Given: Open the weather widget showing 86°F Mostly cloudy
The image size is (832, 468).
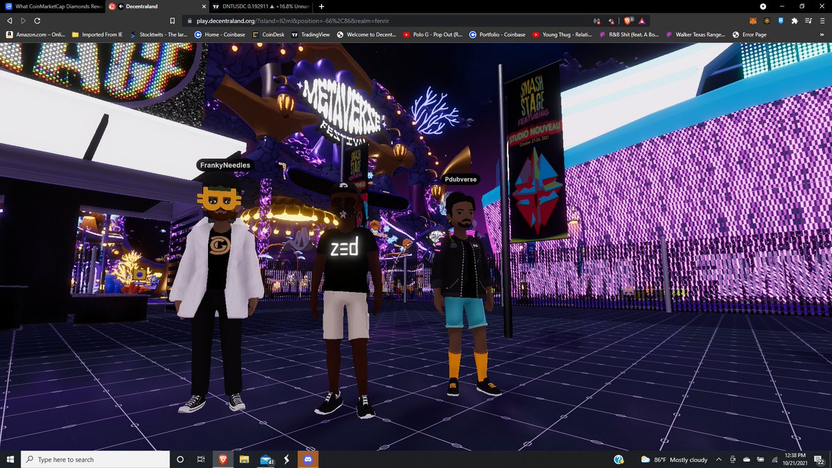Looking at the screenshot, I should tap(674, 460).
